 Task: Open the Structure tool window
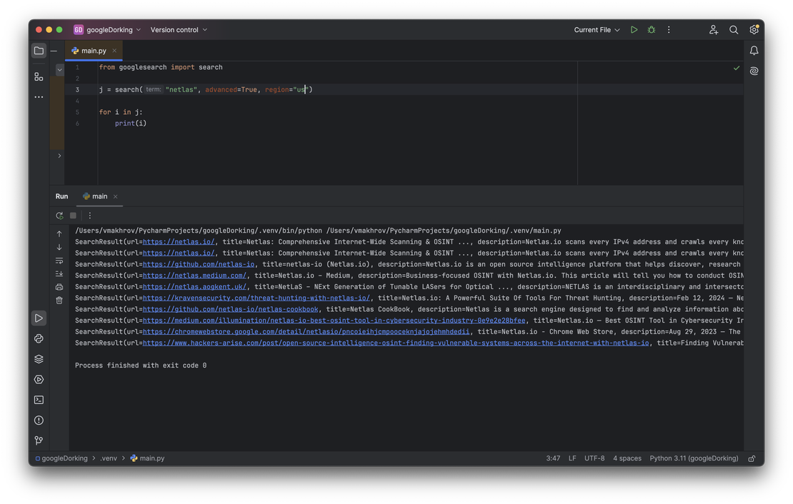pos(39,76)
